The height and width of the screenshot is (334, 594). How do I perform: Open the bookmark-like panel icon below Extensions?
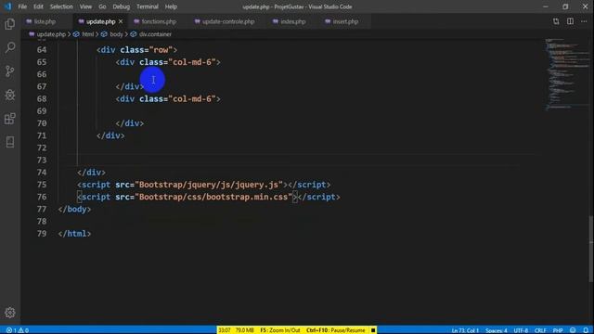click(x=10, y=142)
